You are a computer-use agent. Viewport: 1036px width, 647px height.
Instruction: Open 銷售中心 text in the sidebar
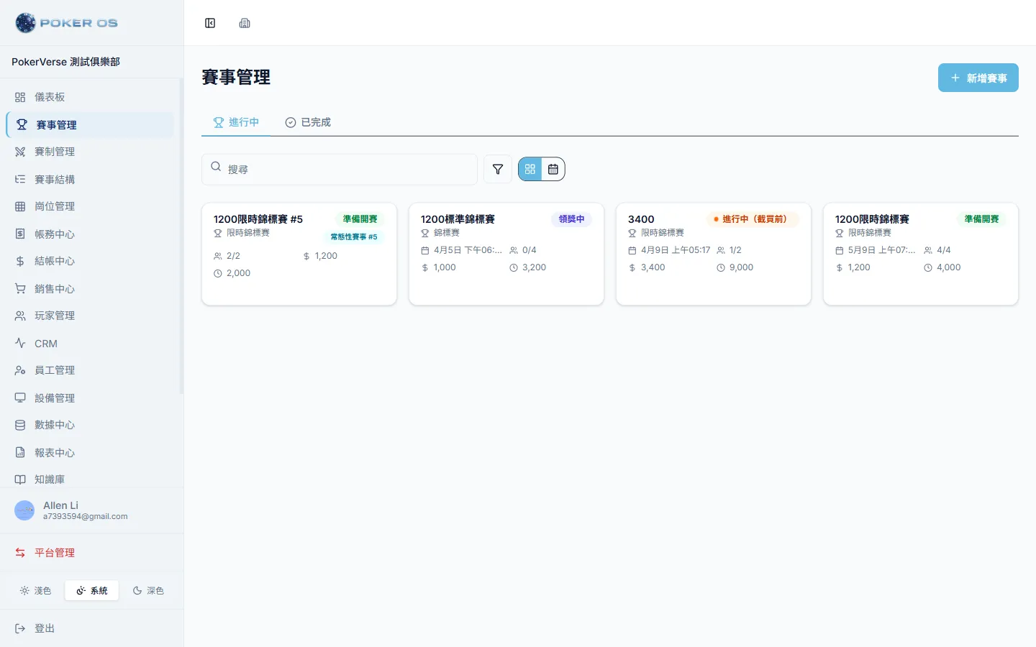[x=55, y=288]
